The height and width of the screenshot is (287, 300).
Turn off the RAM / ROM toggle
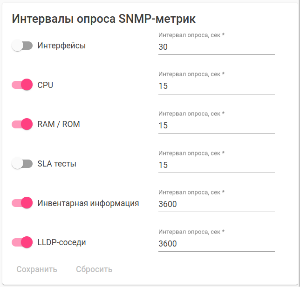click(x=22, y=124)
